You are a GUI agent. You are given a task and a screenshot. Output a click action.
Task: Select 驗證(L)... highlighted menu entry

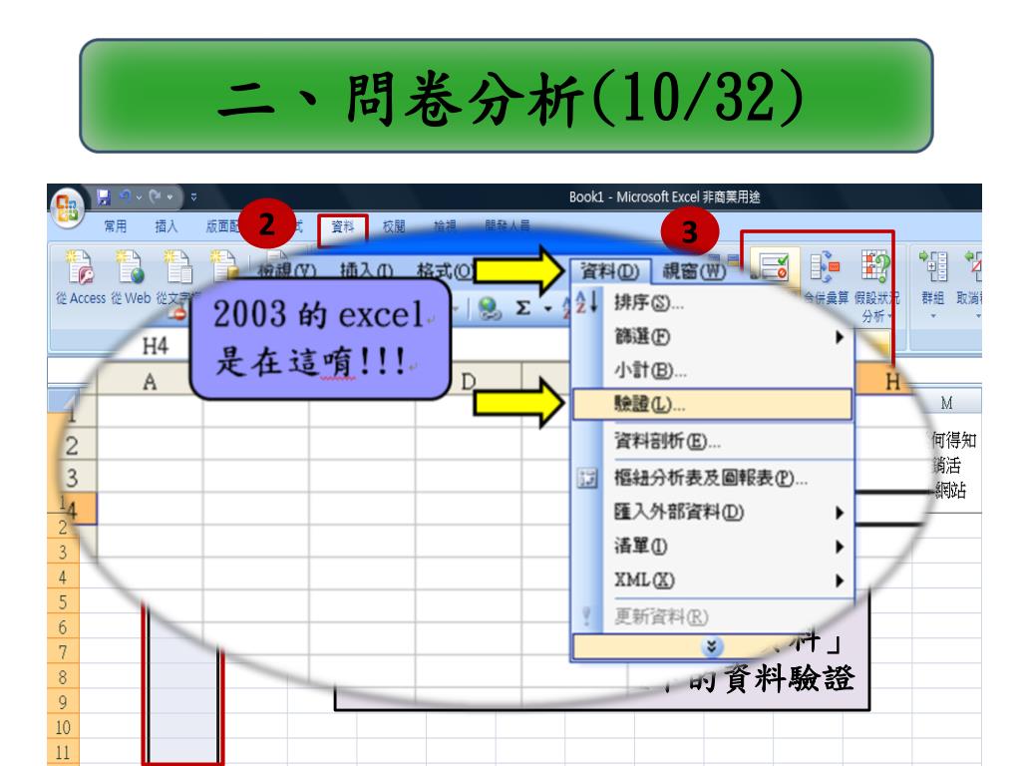(712, 405)
